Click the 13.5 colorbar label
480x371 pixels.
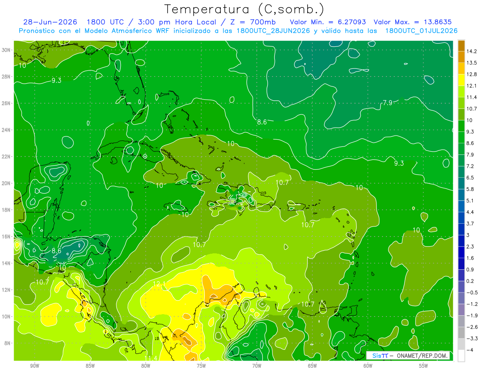tap(472, 63)
